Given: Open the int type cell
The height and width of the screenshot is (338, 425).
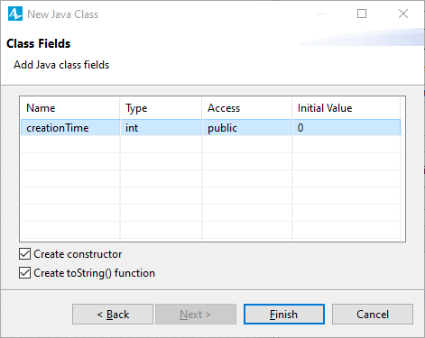Looking at the screenshot, I should [x=161, y=128].
